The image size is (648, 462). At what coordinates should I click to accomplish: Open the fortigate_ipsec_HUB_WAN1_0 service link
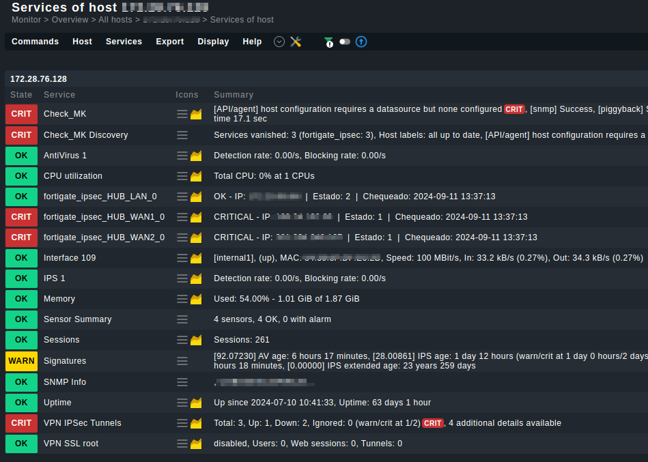point(104,217)
